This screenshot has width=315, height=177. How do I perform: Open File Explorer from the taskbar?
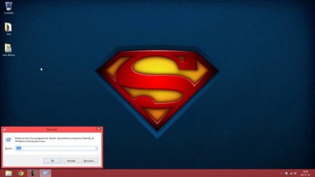[x=9, y=173]
